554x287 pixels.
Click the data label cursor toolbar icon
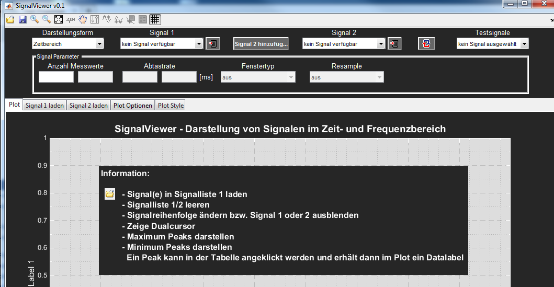[x=131, y=19]
